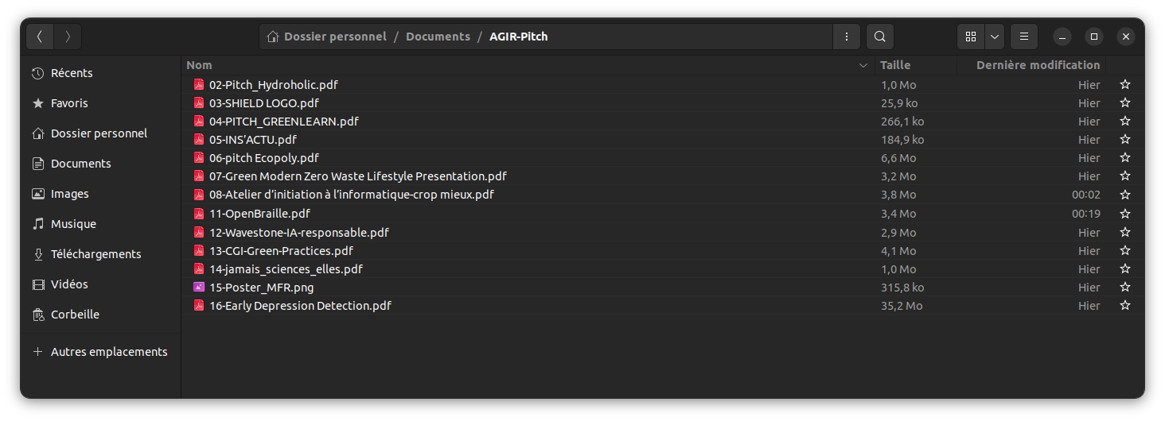Click the PDF icon of 11-OpenBraille.pdf

199,214
